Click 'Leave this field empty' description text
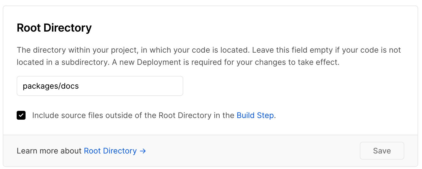 [280, 50]
